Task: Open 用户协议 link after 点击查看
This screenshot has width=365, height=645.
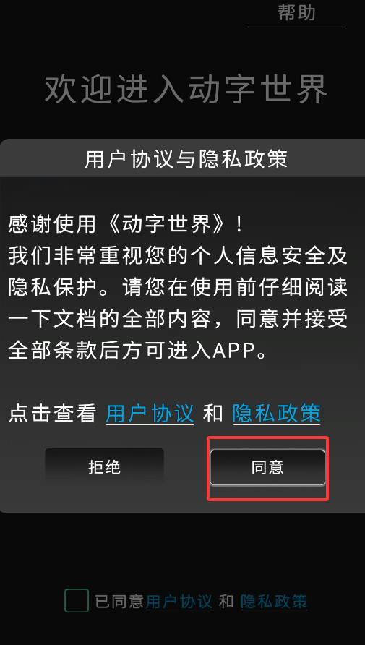Action: click(x=150, y=414)
